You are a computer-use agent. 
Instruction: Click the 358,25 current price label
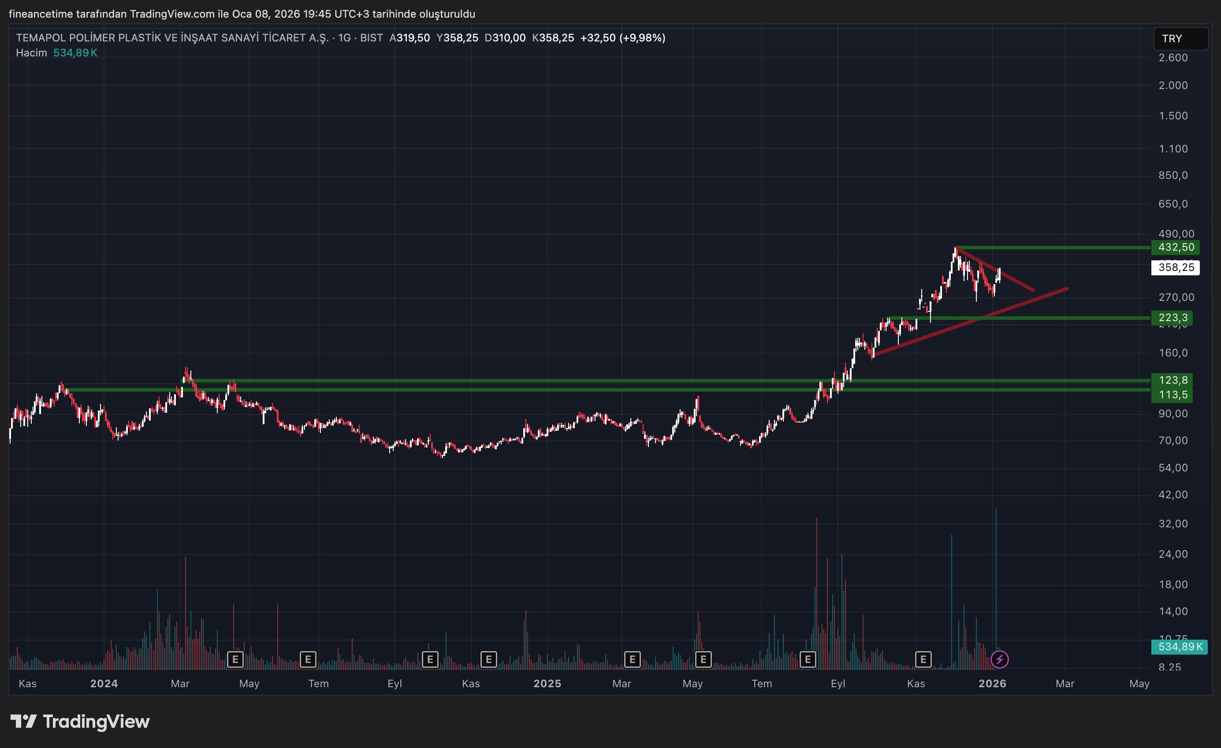click(x=1176, y=267)
